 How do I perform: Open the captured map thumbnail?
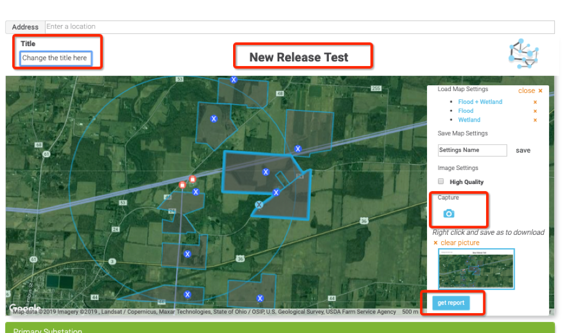point(476,269)
